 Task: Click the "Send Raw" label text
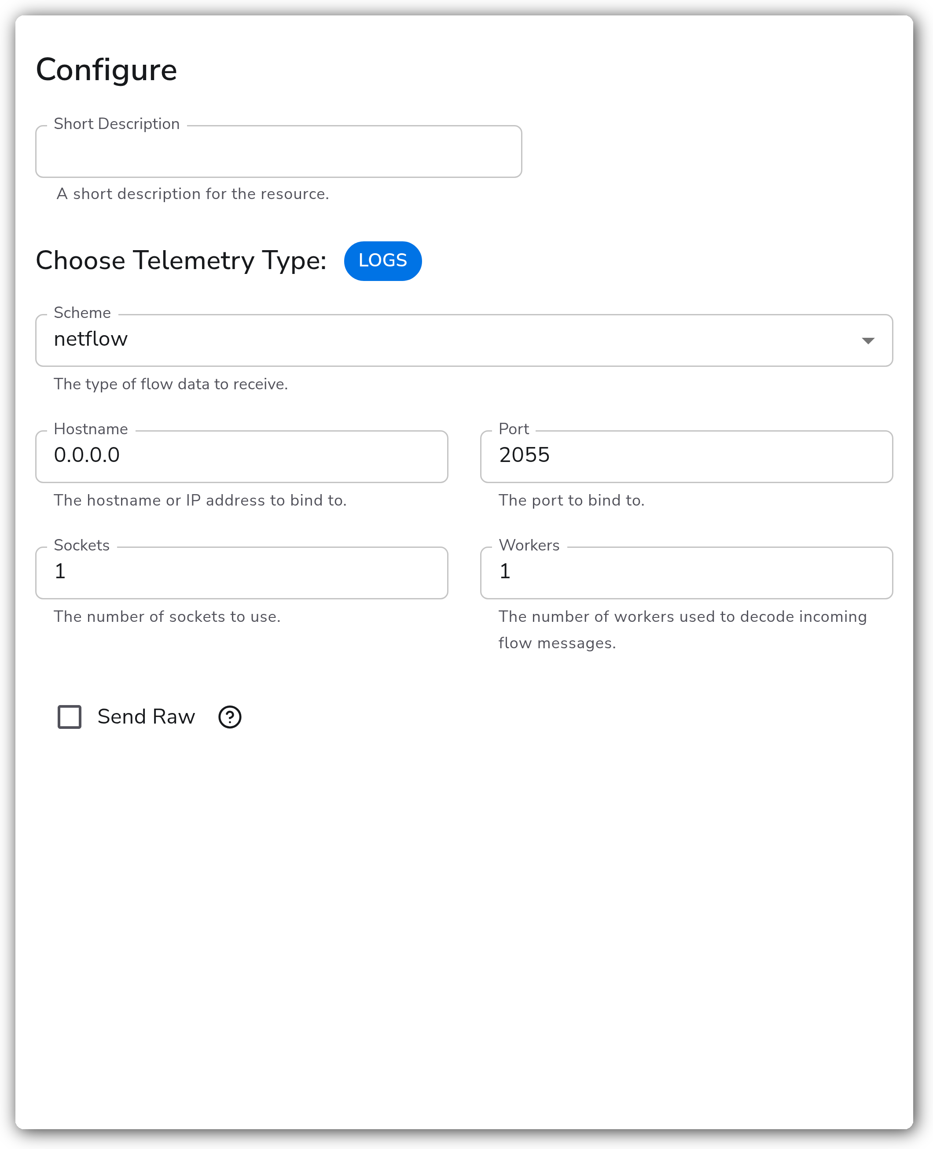[x=146, y=717]
